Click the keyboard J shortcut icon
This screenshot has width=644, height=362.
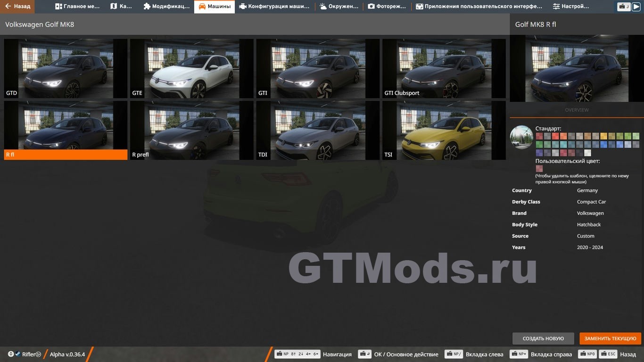pos(624,7)
